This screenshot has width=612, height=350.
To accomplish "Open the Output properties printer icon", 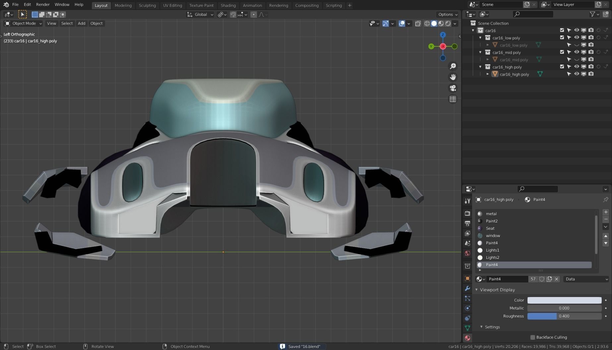I will point(467,224).
